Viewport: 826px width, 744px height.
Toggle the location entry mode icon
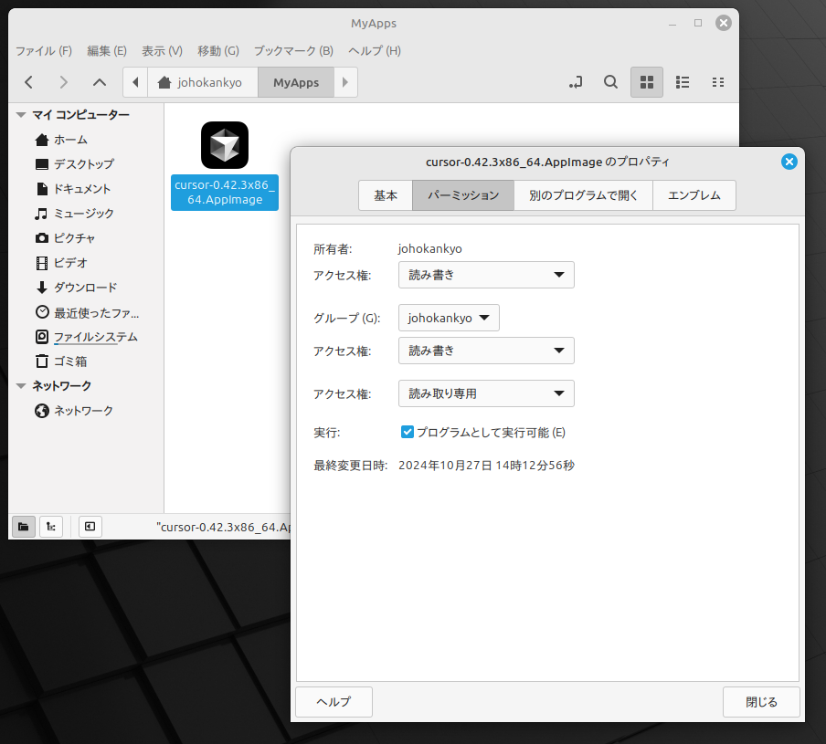pos(575,82)
